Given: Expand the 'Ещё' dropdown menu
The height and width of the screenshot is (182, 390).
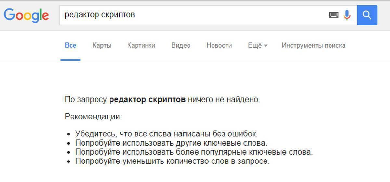Looking at the screenshot, I should (257, 45).
